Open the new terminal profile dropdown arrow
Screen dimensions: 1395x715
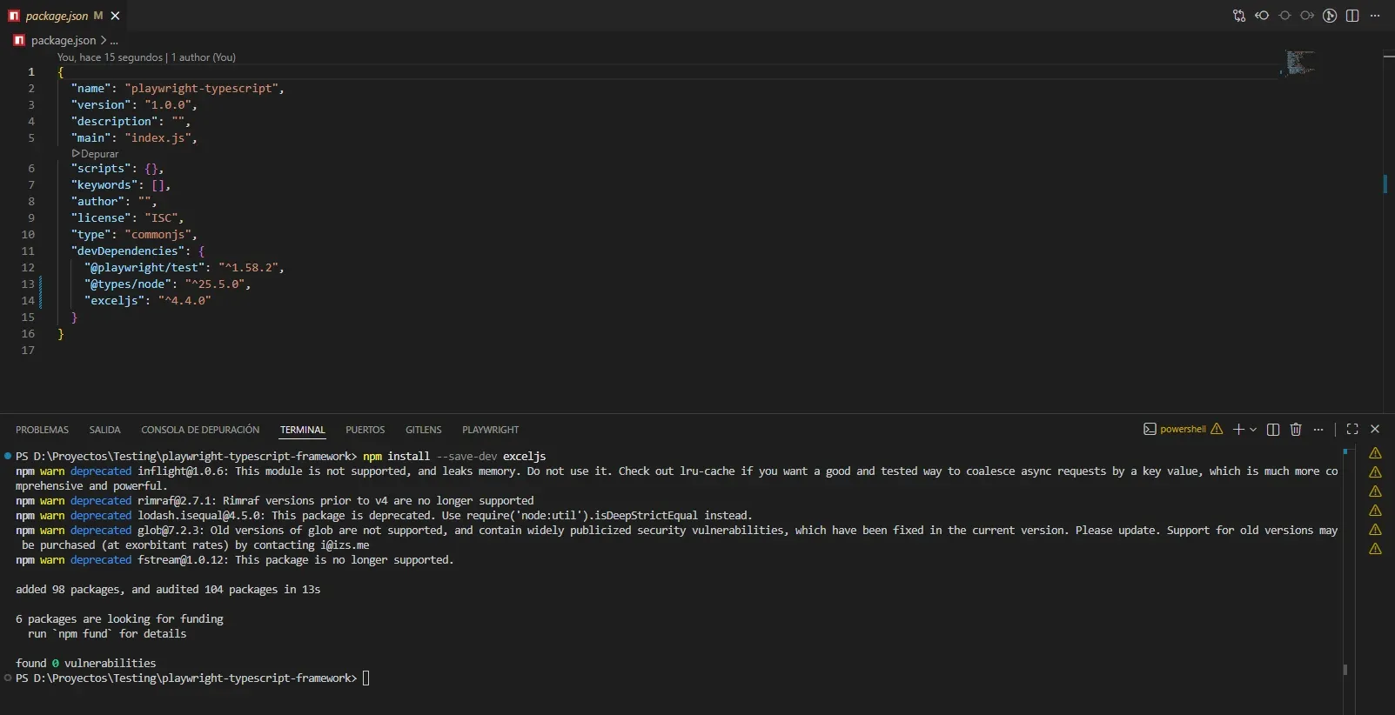(x=1253, y=429)
